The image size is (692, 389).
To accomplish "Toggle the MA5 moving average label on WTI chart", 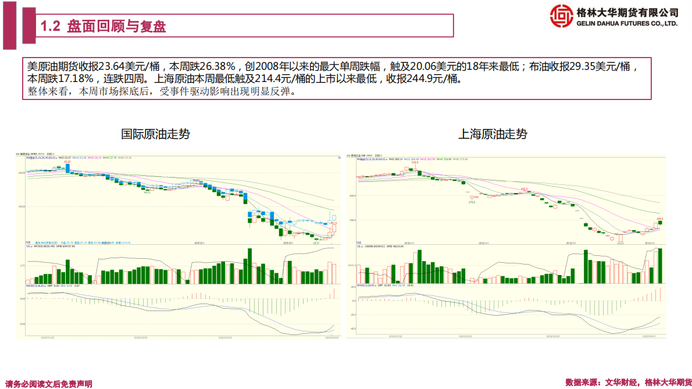I will (x=64, y=158).
